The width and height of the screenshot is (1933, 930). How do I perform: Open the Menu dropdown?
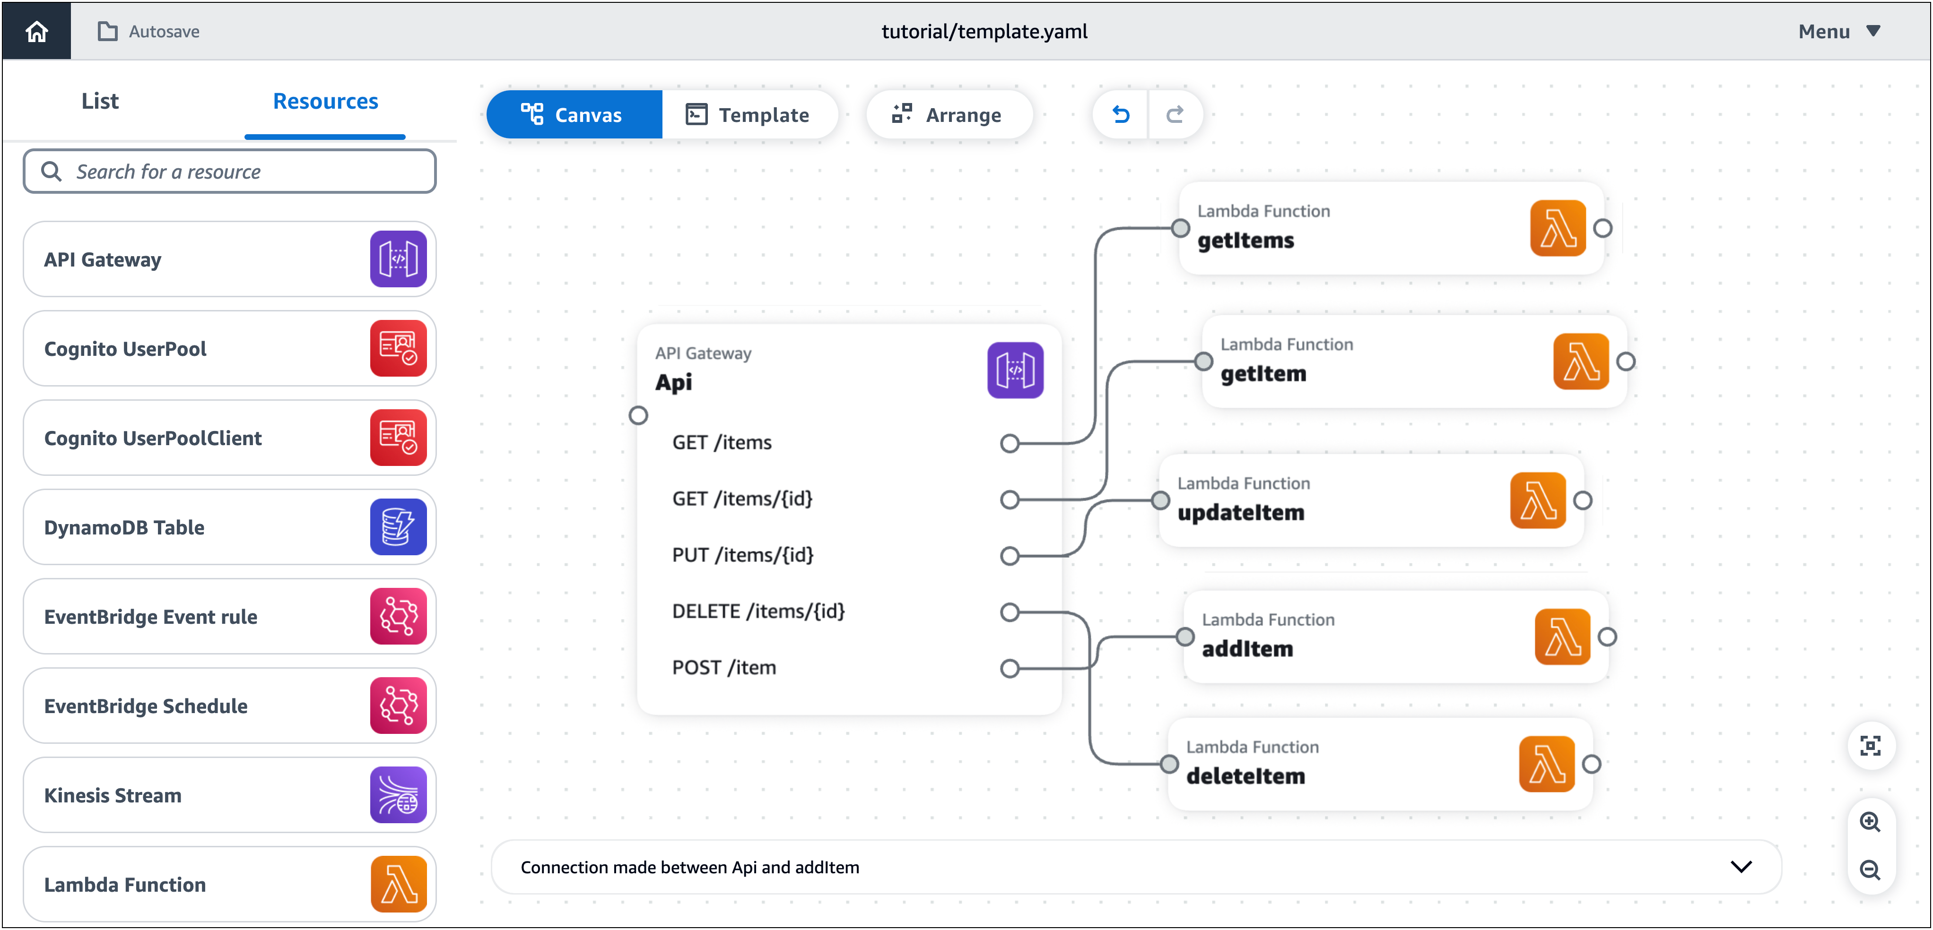pos(1837,32)
